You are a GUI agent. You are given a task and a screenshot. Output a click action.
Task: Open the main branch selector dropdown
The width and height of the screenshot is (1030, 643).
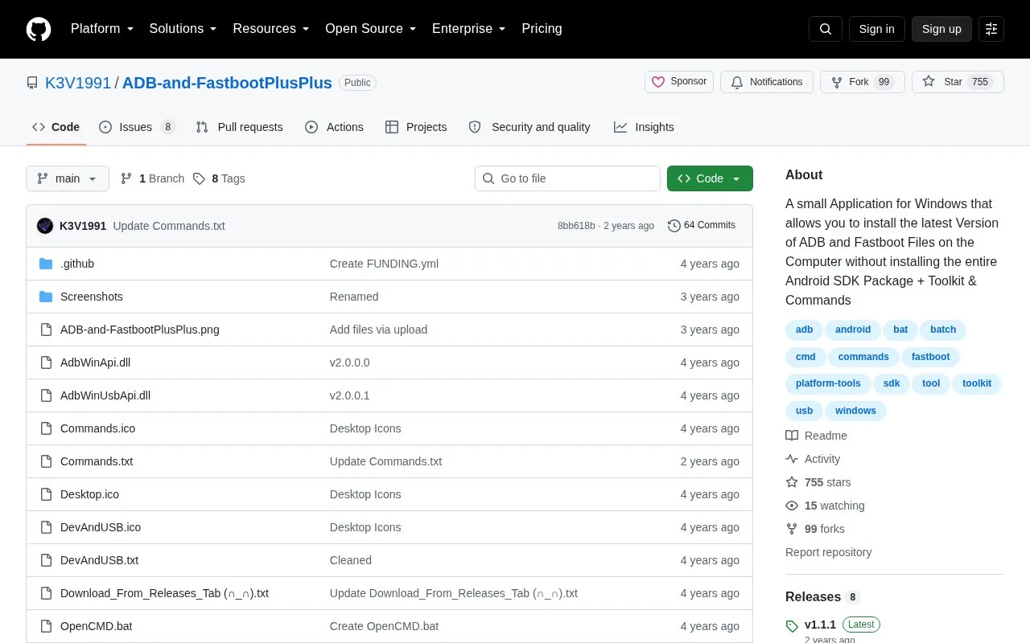pyautogui.click(x=68, y=178)
